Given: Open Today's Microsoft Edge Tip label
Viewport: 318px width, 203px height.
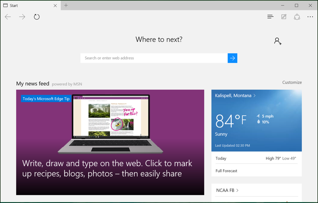Looking at the screenshot, I should click(x=46, y=99).
